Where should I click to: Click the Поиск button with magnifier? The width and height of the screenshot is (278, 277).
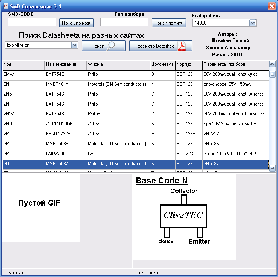click(103, 46)
